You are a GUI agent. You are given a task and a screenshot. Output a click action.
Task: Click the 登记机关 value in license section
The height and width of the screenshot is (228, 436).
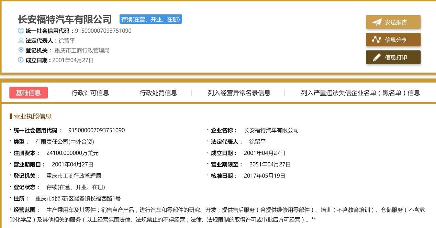click(74, 176)
